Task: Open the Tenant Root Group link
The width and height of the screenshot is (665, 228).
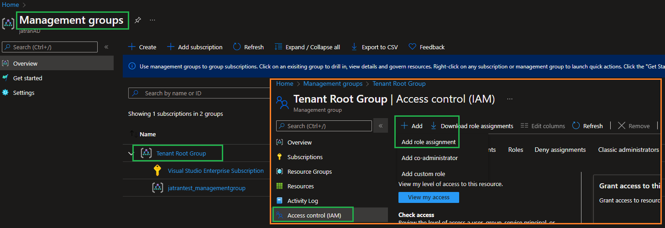Action: [x=181, y=153]
